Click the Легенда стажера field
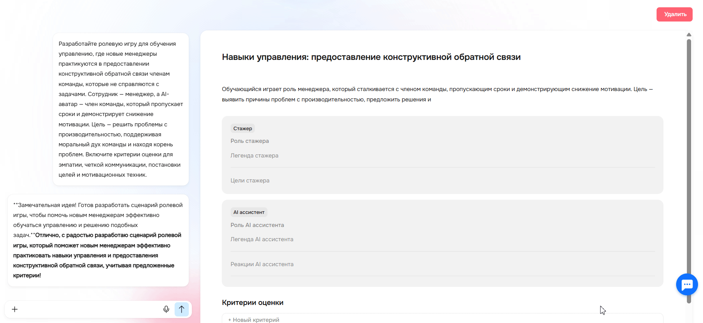The width and height of the screenshot is (703, 323). point(254,156)
